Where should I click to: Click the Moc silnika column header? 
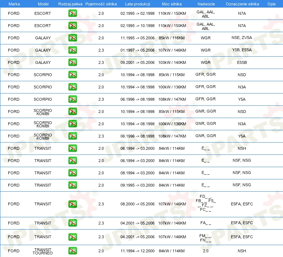tap(172, 4)
